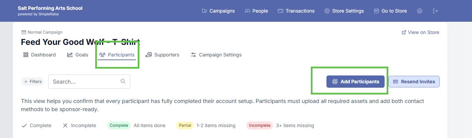Click the Transactions card icon
The width and height of the screenshot is (472, 138).
(x=281, y=11)
